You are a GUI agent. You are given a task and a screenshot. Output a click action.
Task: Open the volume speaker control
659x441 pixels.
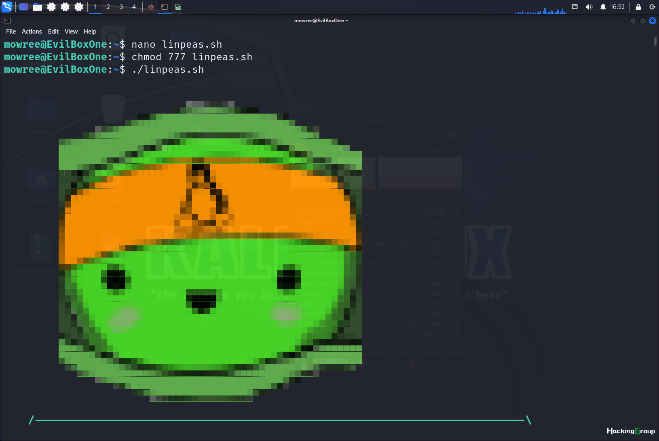589,7
